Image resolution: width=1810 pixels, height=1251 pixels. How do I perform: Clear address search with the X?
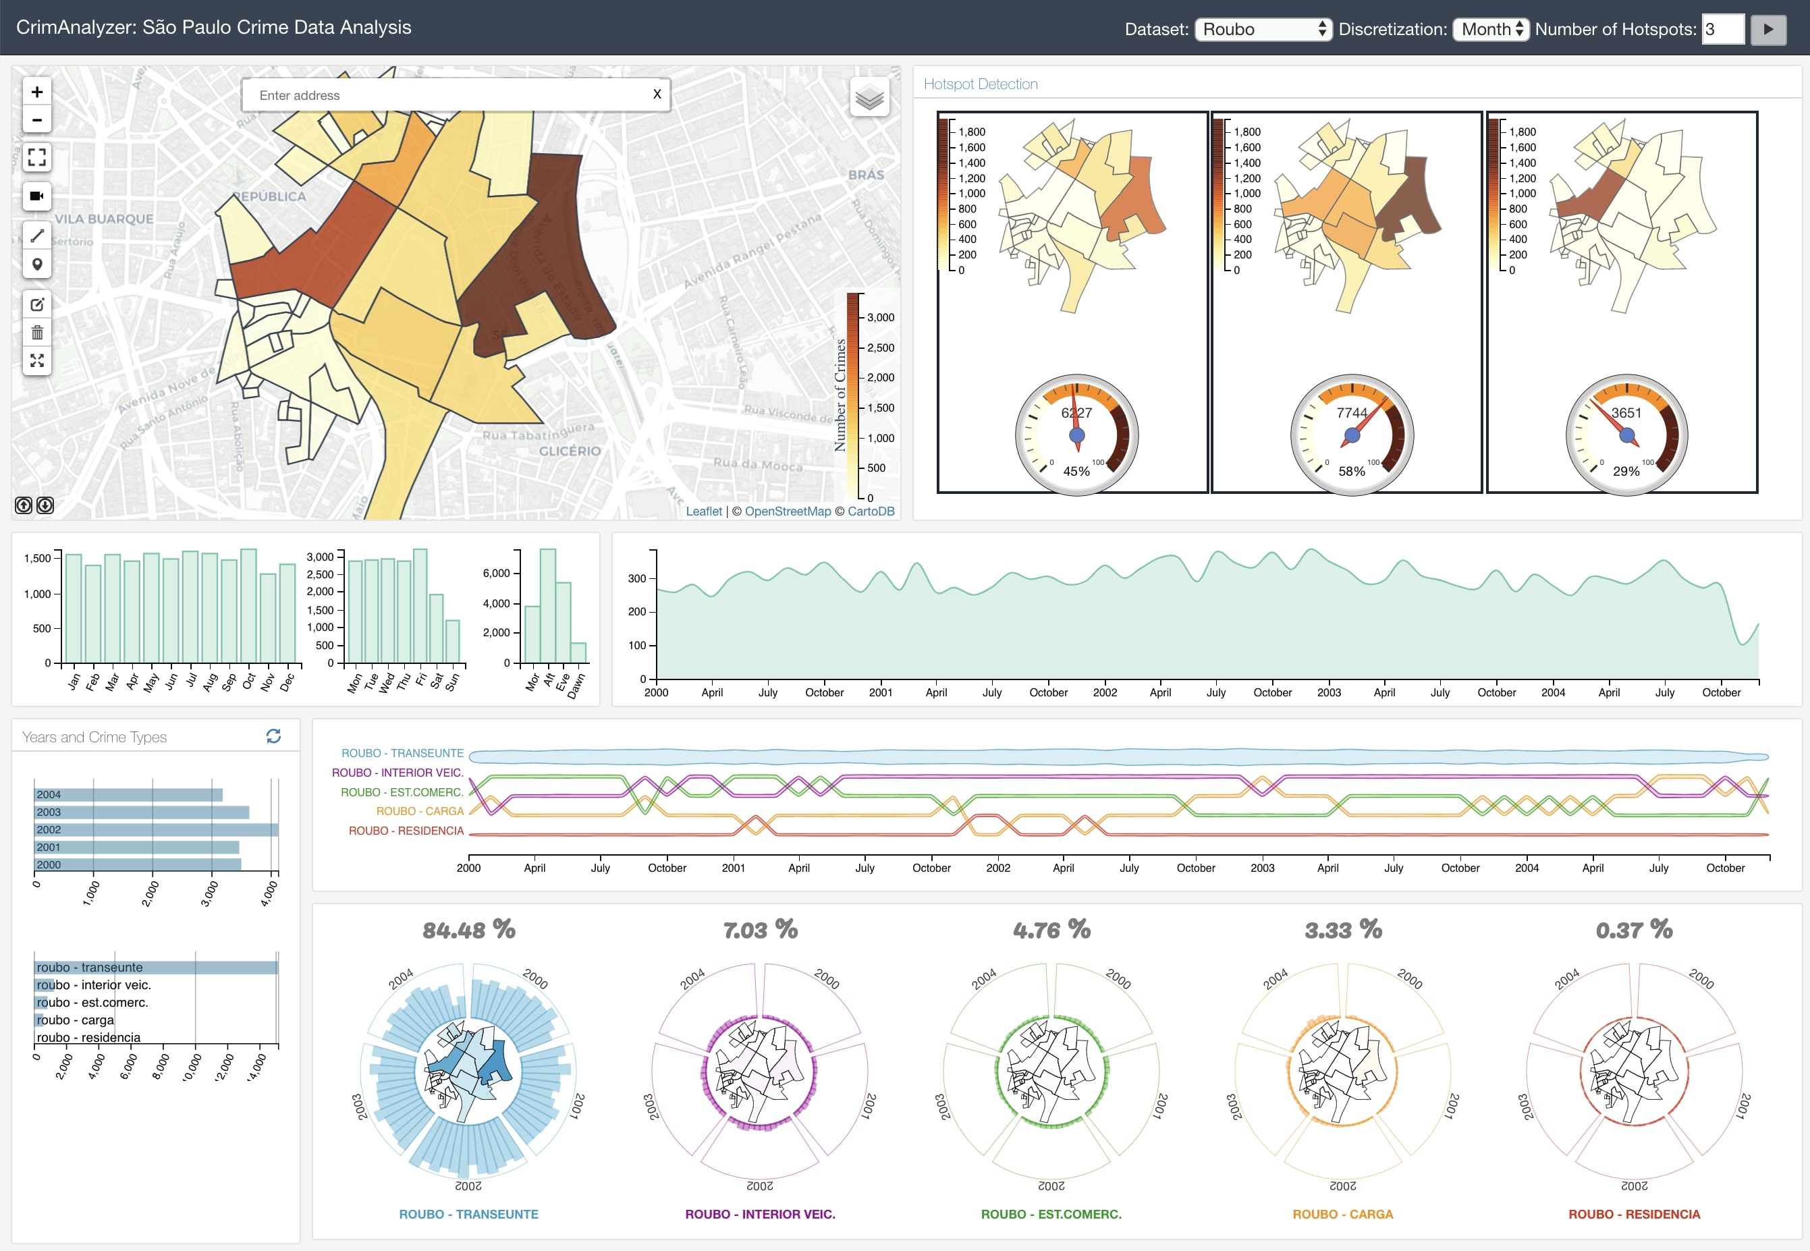pos(657,94)
